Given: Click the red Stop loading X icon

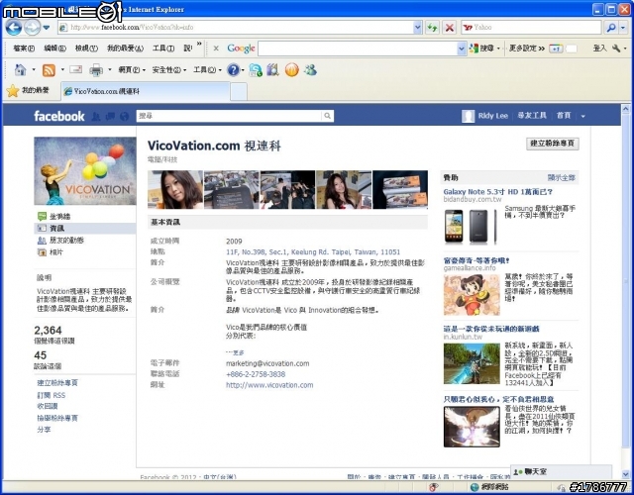Looking at the screenshot, I should 449,28.
